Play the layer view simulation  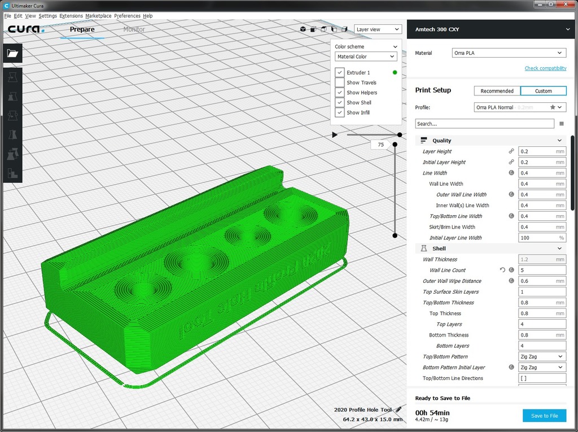tap(335, 135)
